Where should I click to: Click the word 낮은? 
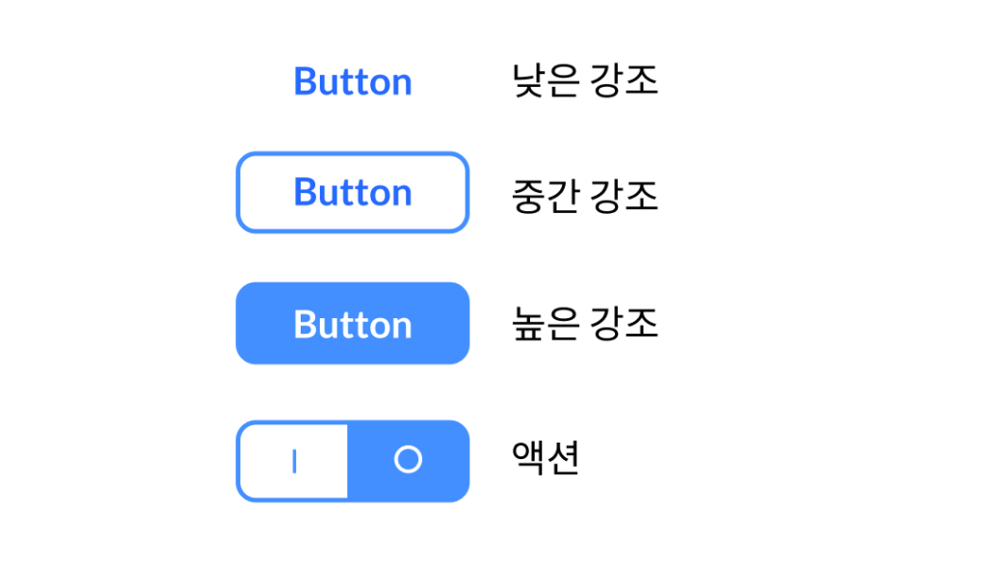pos(546,81)
